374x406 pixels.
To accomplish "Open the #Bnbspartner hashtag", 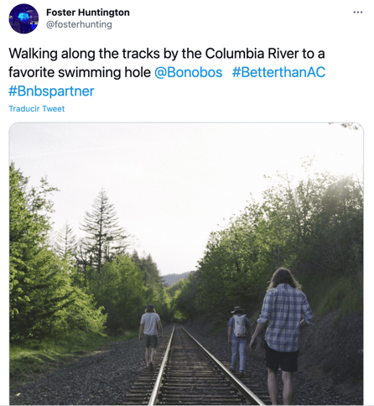I will pos(51,91).
